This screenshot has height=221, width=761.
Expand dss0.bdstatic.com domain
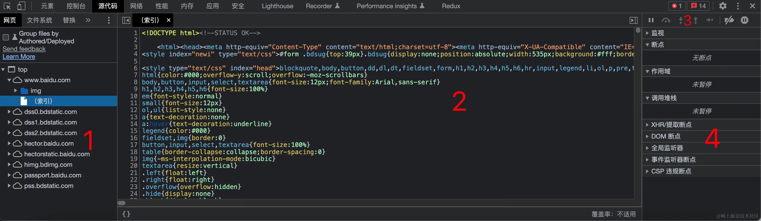click(9, 112)
